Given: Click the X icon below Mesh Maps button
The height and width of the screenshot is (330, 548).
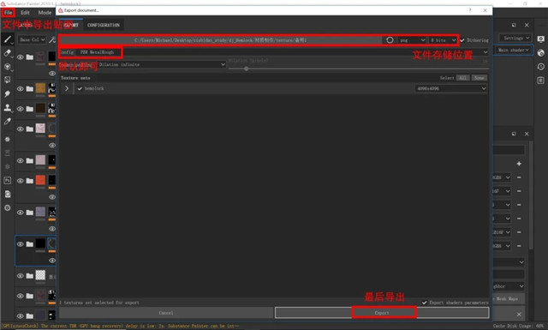Looking at the screenshot, I should click(519, 315).
